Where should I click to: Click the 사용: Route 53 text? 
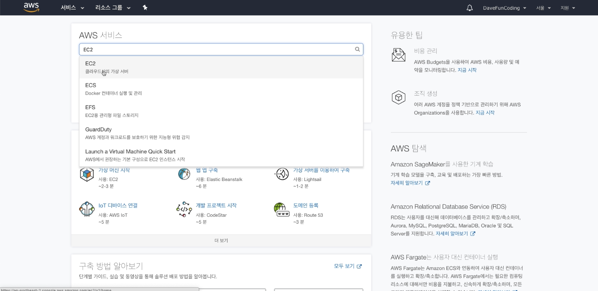pyautogui.click(x=308, y=215)
